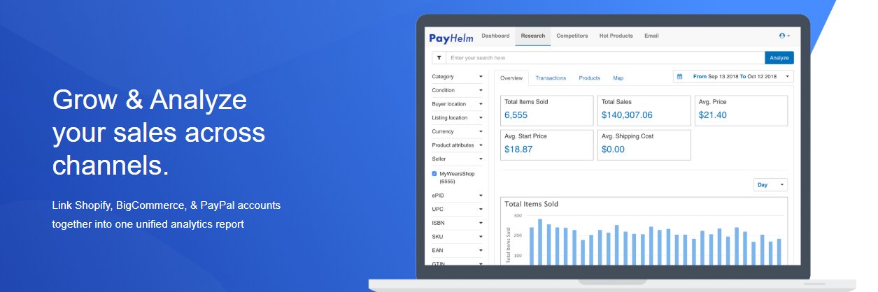Expand the Category filter
The width and height of the screenshot is (878, 292).
click(x=458, y=77)
